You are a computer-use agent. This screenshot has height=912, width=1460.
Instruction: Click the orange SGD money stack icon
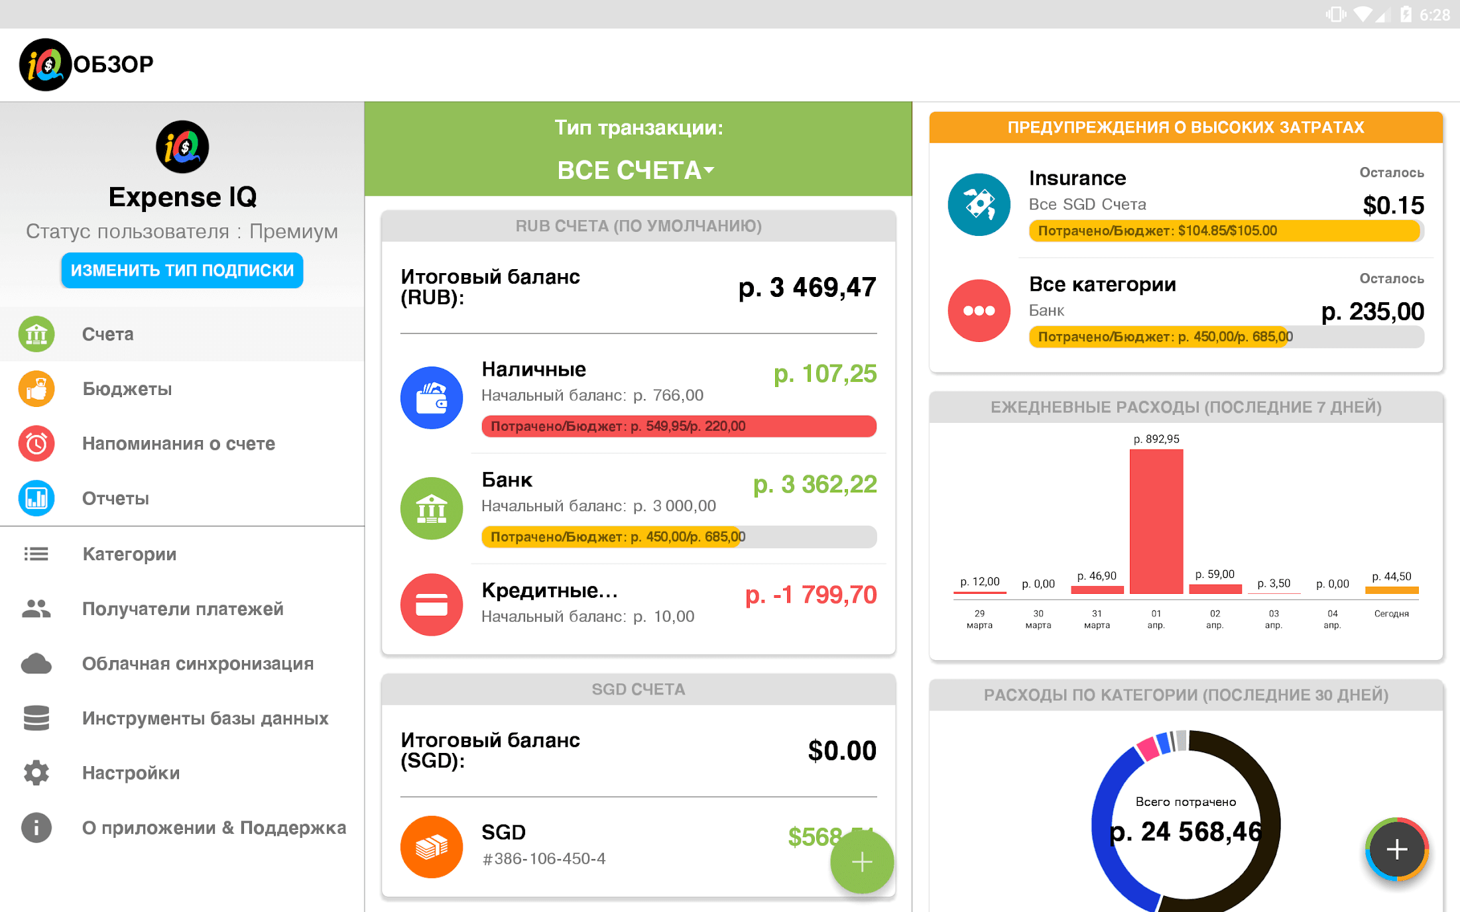coord(432,846)
